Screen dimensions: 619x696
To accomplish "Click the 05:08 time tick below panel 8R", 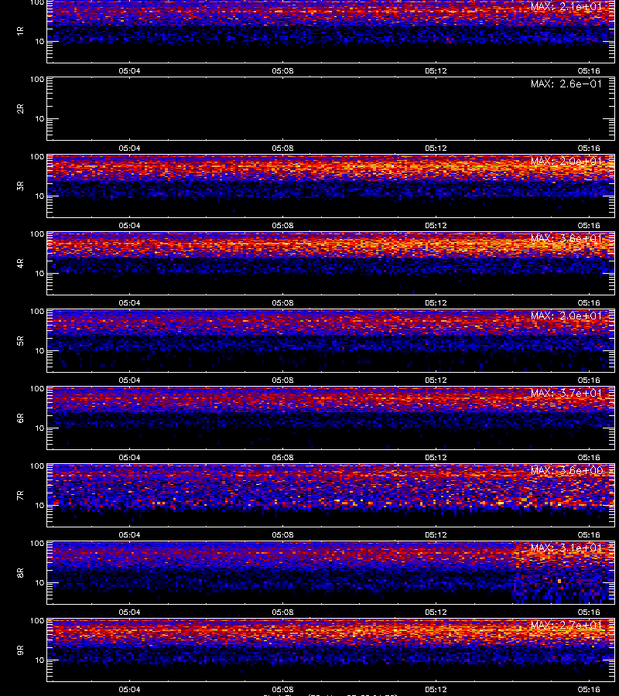I will (282, 612).
